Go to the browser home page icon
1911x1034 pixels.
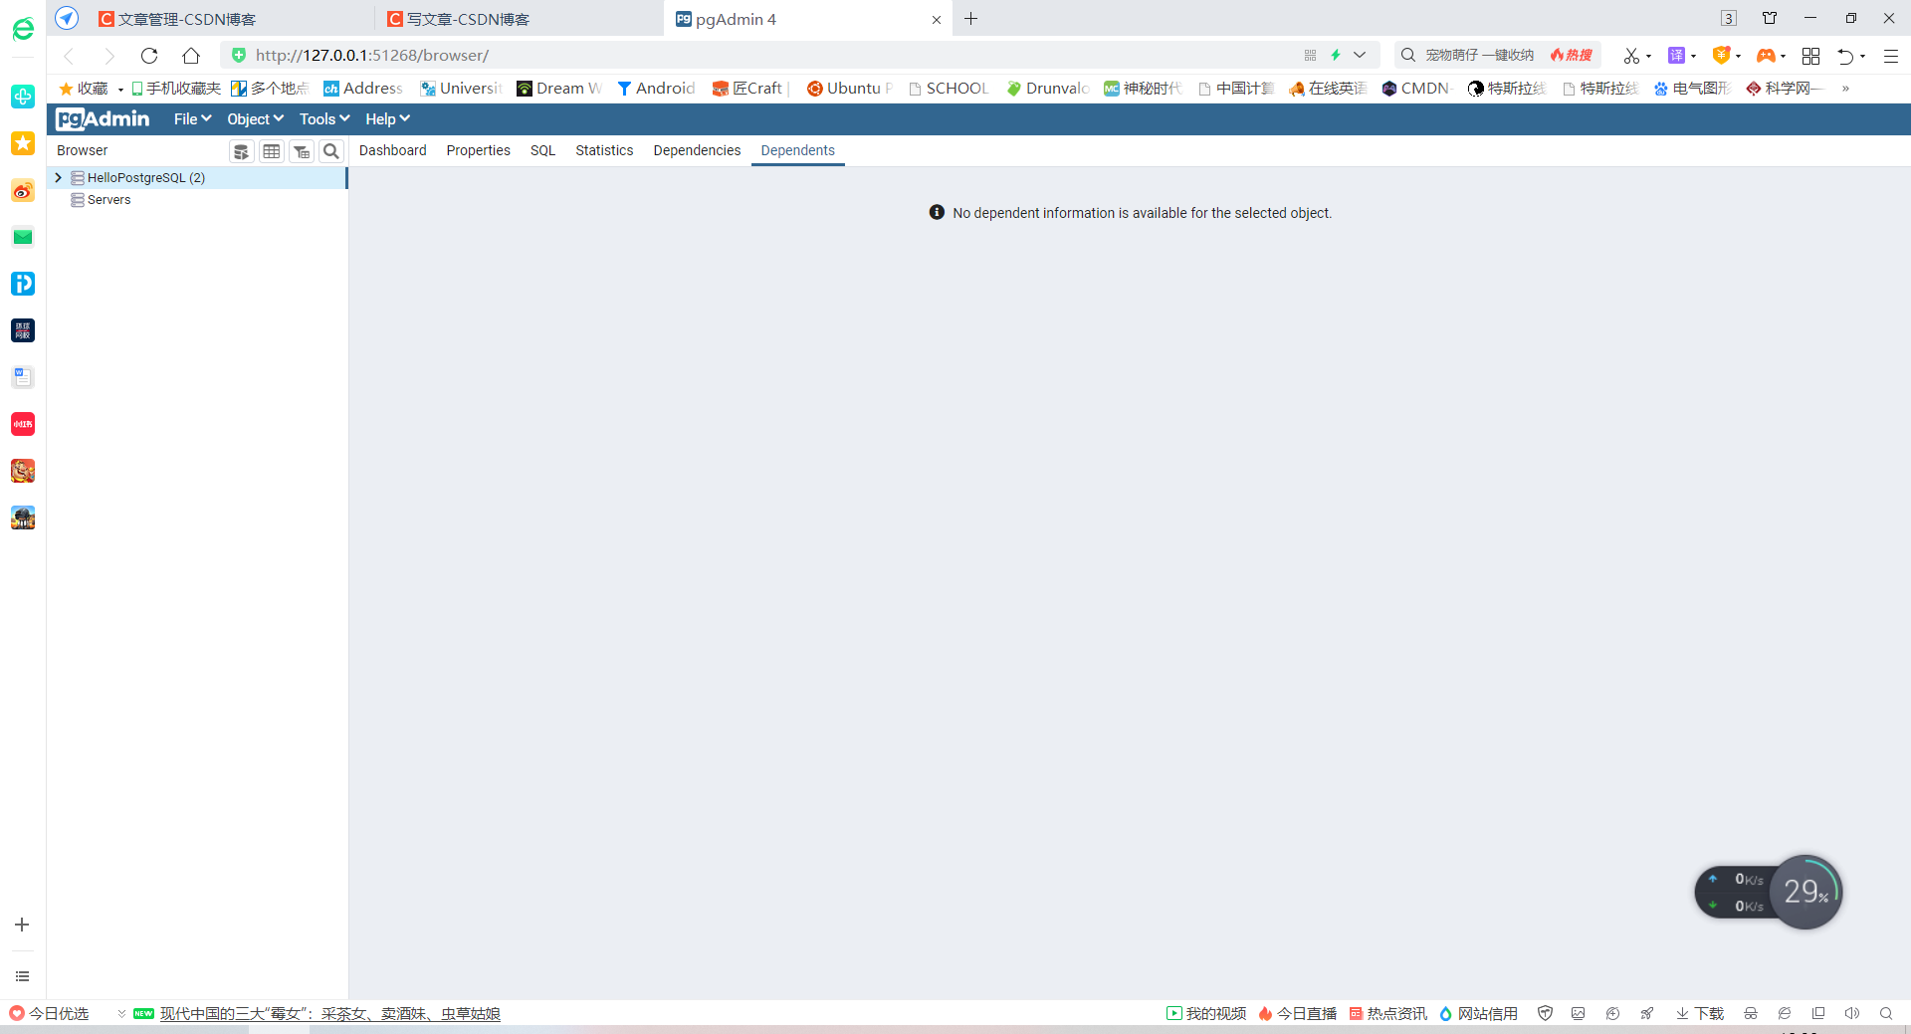click(191, 56)
